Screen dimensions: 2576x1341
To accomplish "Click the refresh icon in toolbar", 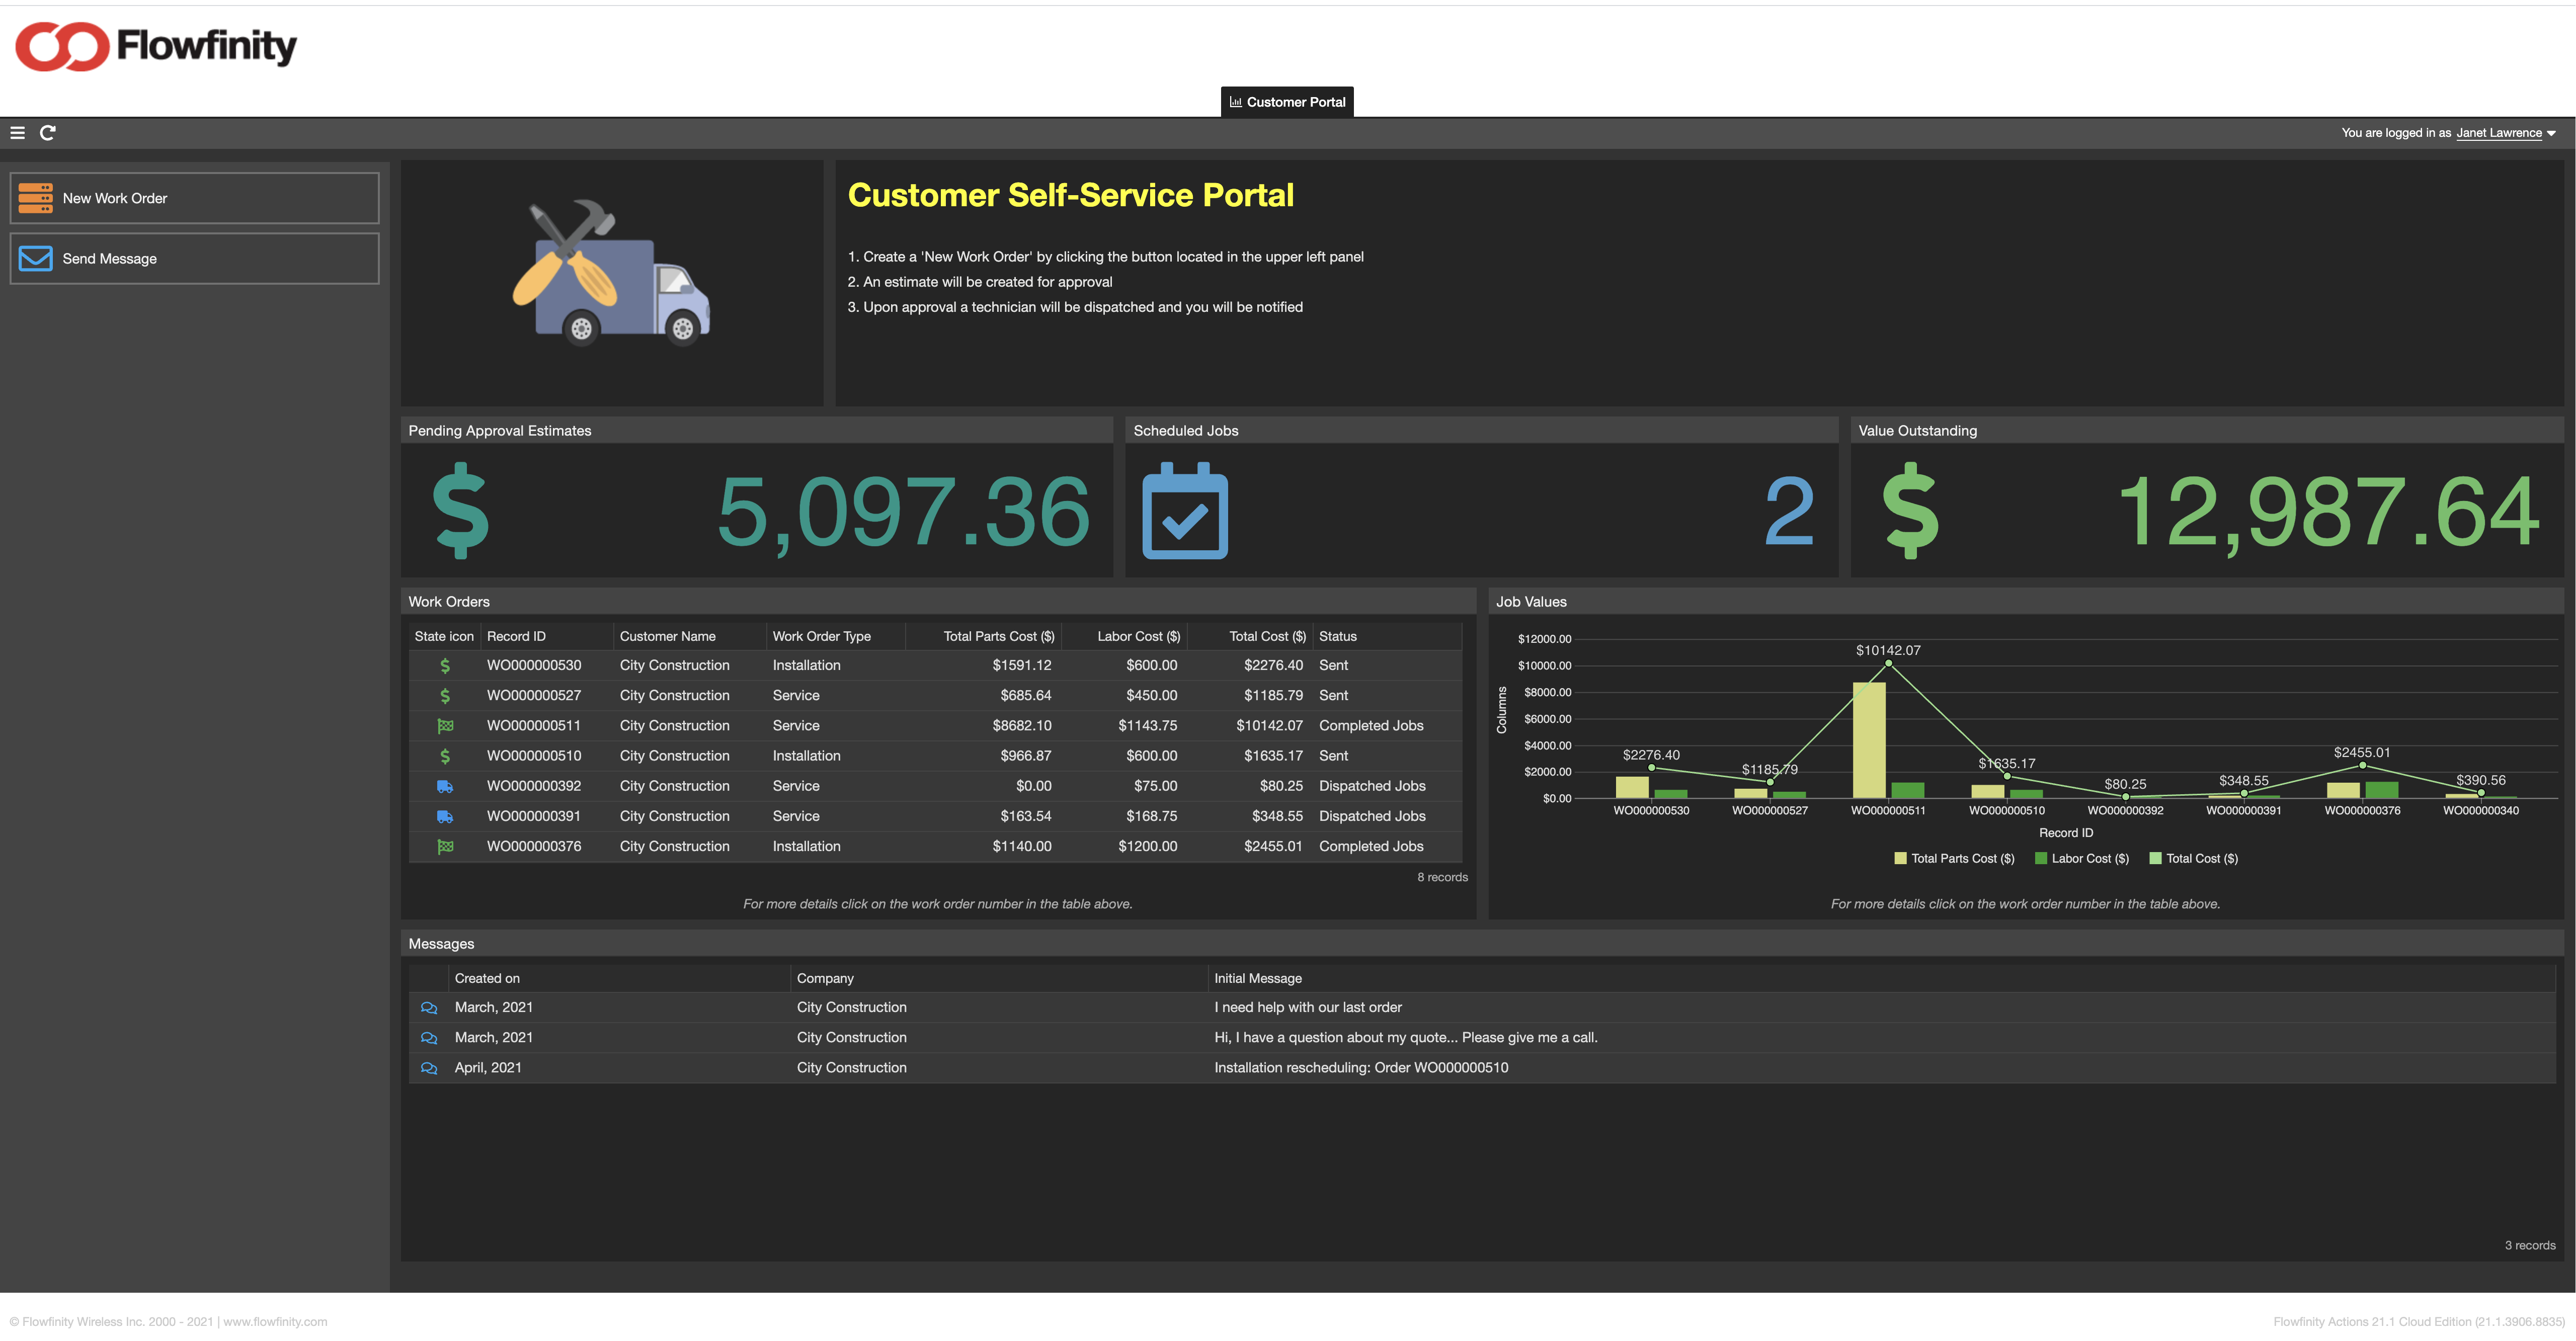I will tap(47, 133).
